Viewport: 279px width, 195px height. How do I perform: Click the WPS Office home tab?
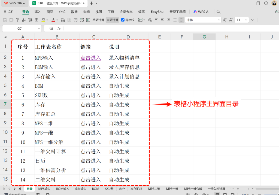click(x=15, y=3)
